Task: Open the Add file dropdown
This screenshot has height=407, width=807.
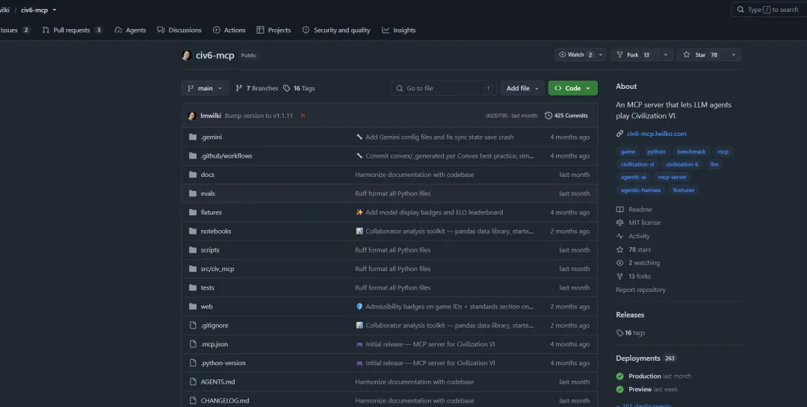Action: (522, 88)
